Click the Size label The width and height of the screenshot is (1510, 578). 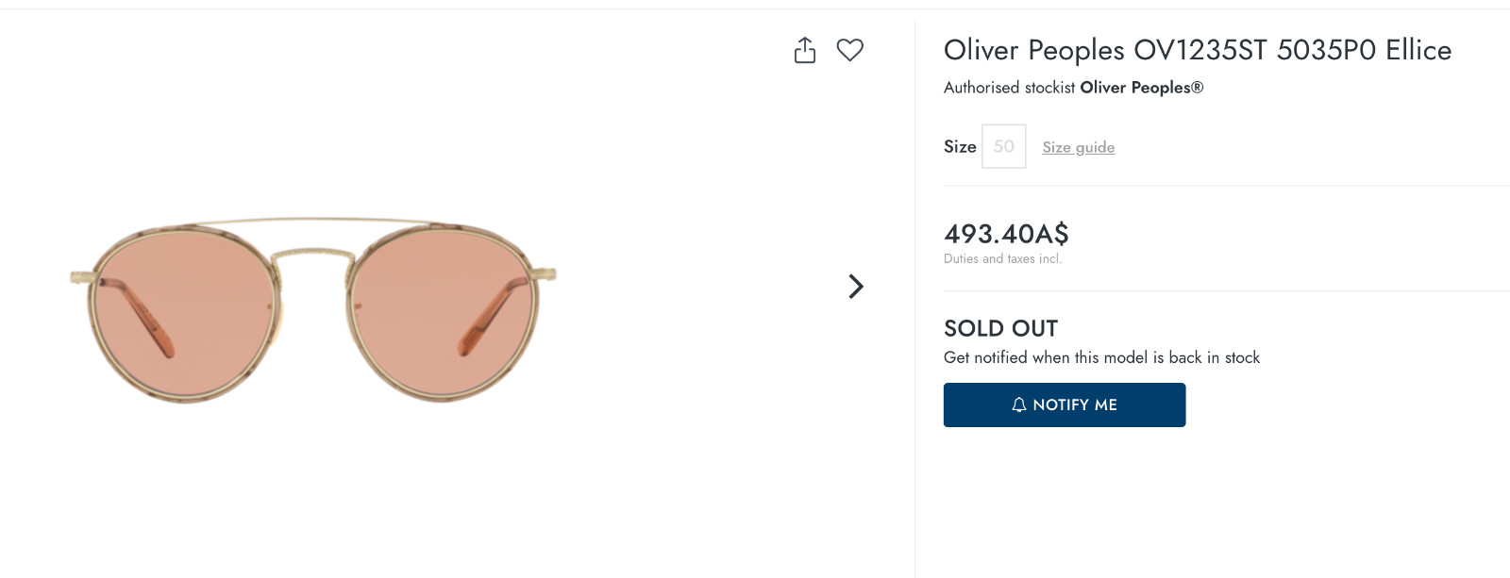tap(960, 146)
